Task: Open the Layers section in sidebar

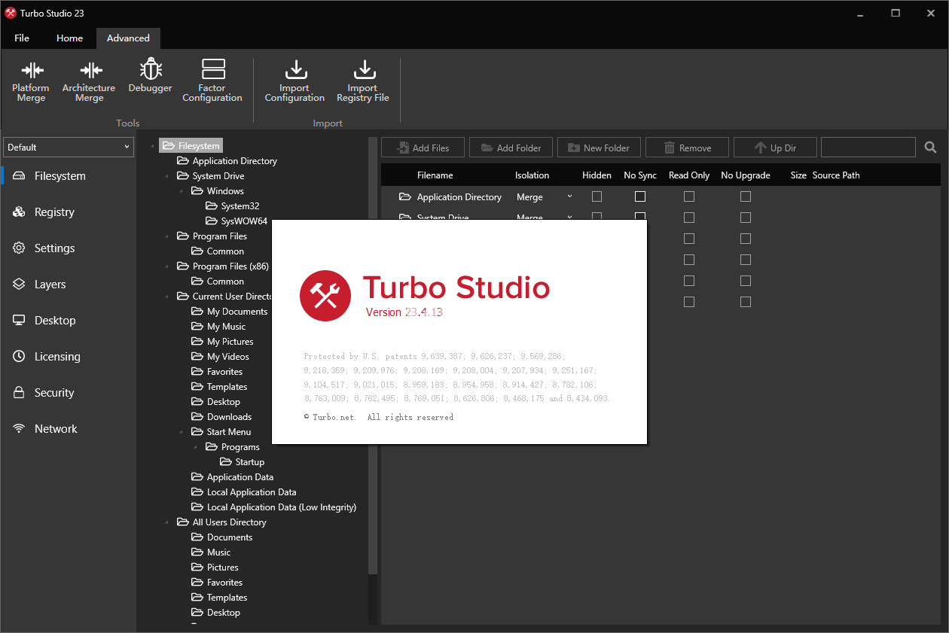Action: pyautogui.click(x=68, y=285)
